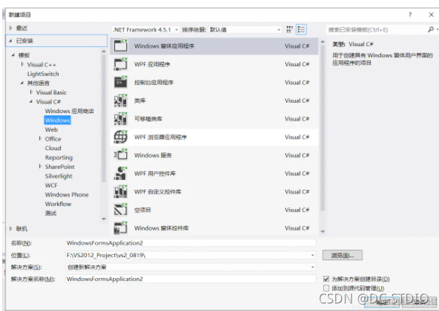Select Reporting in the tree
439x311 pixels.
[59, 157]
